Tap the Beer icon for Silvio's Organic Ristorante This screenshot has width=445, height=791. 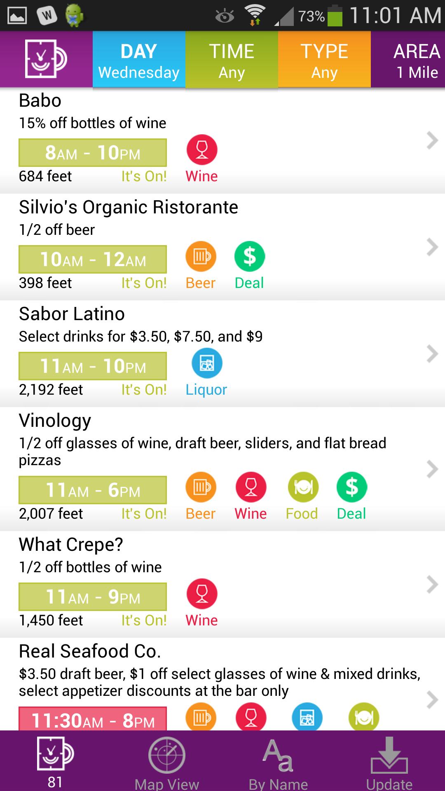pyautogui.click(x=201, y=257)
